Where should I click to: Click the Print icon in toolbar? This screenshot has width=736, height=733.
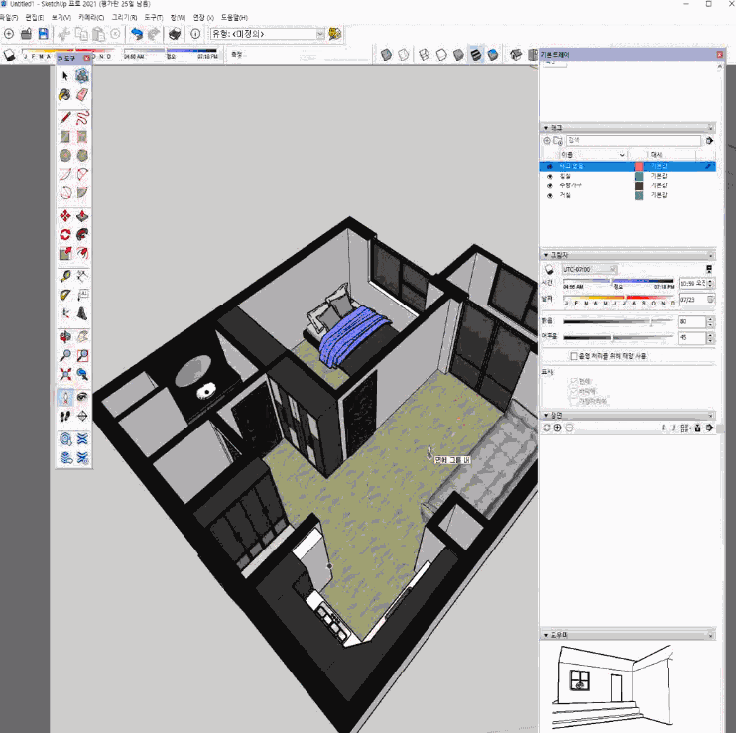[175, 34]
